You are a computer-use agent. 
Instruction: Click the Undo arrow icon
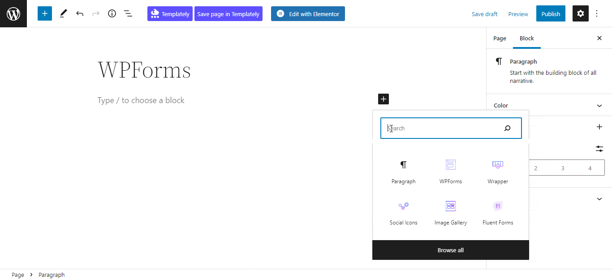point(80,13)
